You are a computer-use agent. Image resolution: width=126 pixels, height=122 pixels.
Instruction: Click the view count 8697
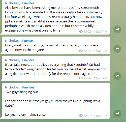[87, 116]
